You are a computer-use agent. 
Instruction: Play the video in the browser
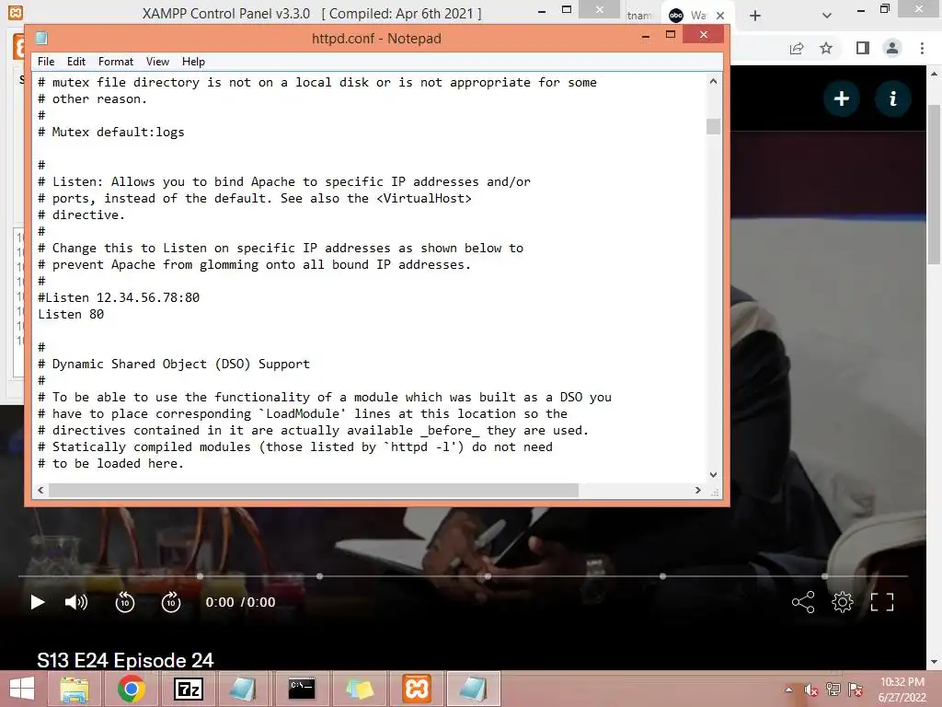[37, 602]
